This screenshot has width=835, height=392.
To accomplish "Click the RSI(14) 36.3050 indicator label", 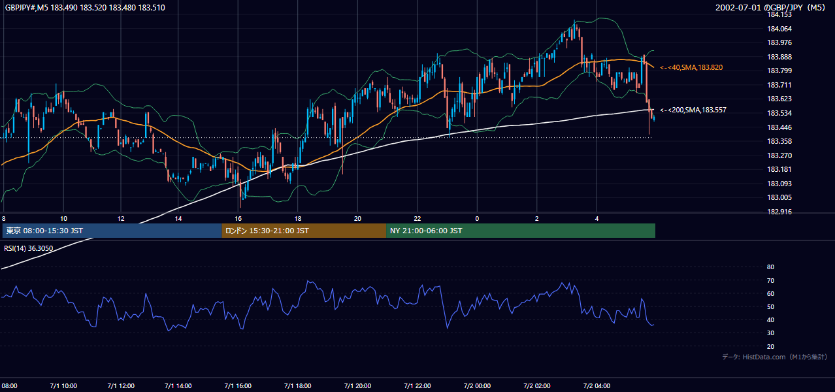I will pos(29,248).
